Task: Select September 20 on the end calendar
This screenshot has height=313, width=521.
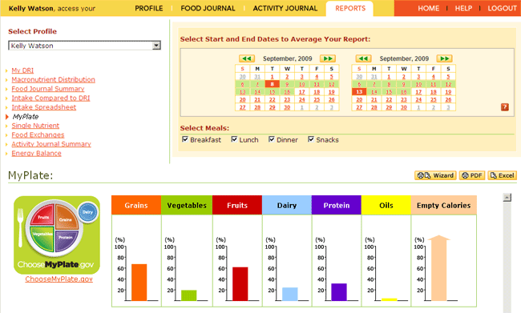Action: (359, 99)
